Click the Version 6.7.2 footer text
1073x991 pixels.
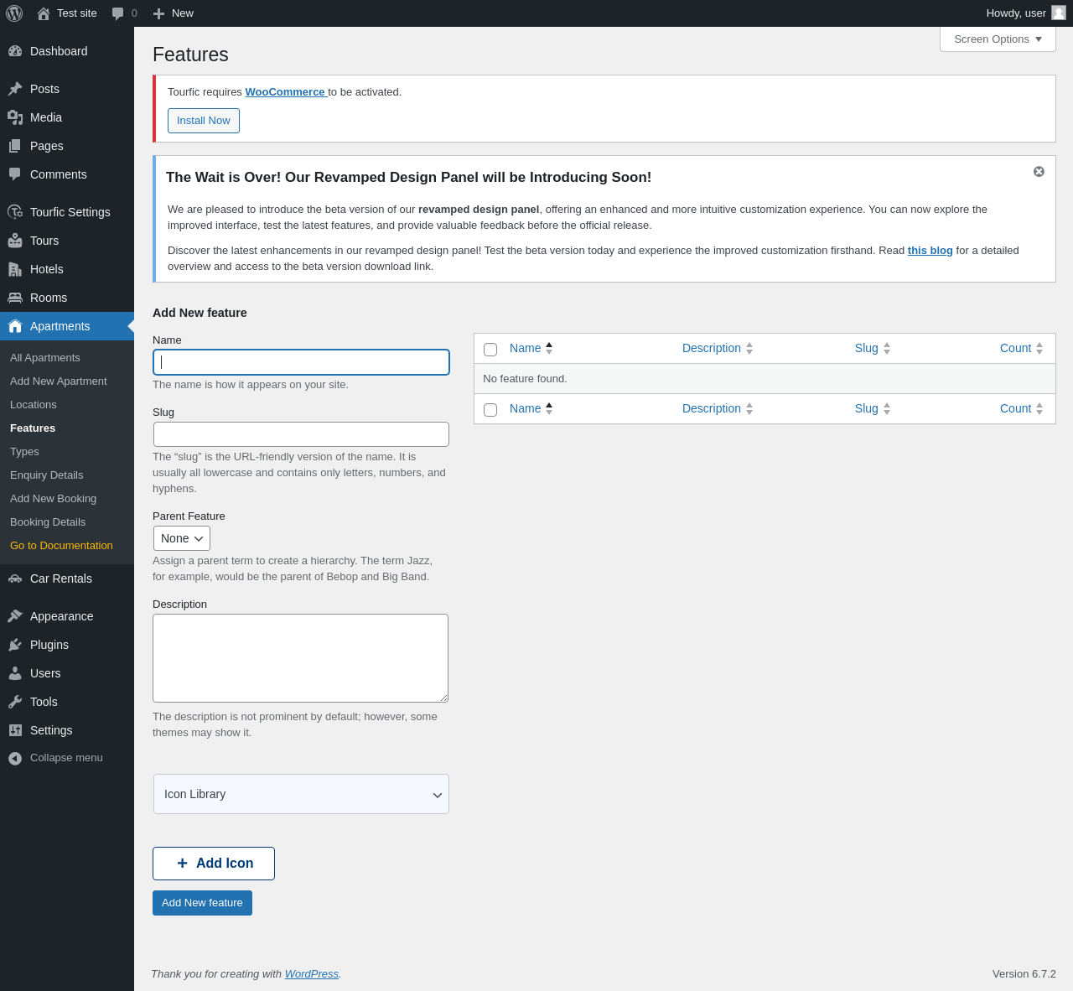(x=1024, y=973)
